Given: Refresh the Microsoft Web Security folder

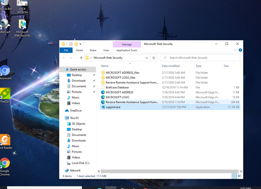Looking at the screenshot, I should (x=154, y=58).
